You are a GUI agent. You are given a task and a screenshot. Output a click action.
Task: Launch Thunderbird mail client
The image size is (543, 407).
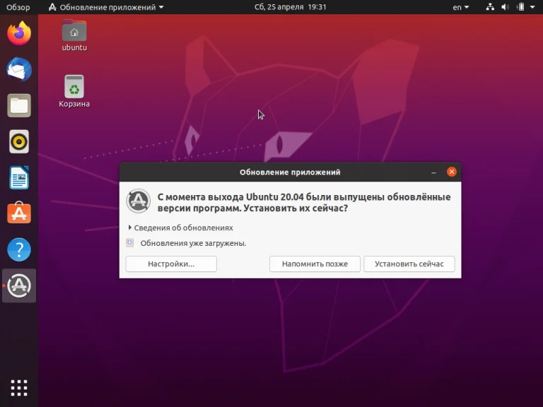pos(19,69)
